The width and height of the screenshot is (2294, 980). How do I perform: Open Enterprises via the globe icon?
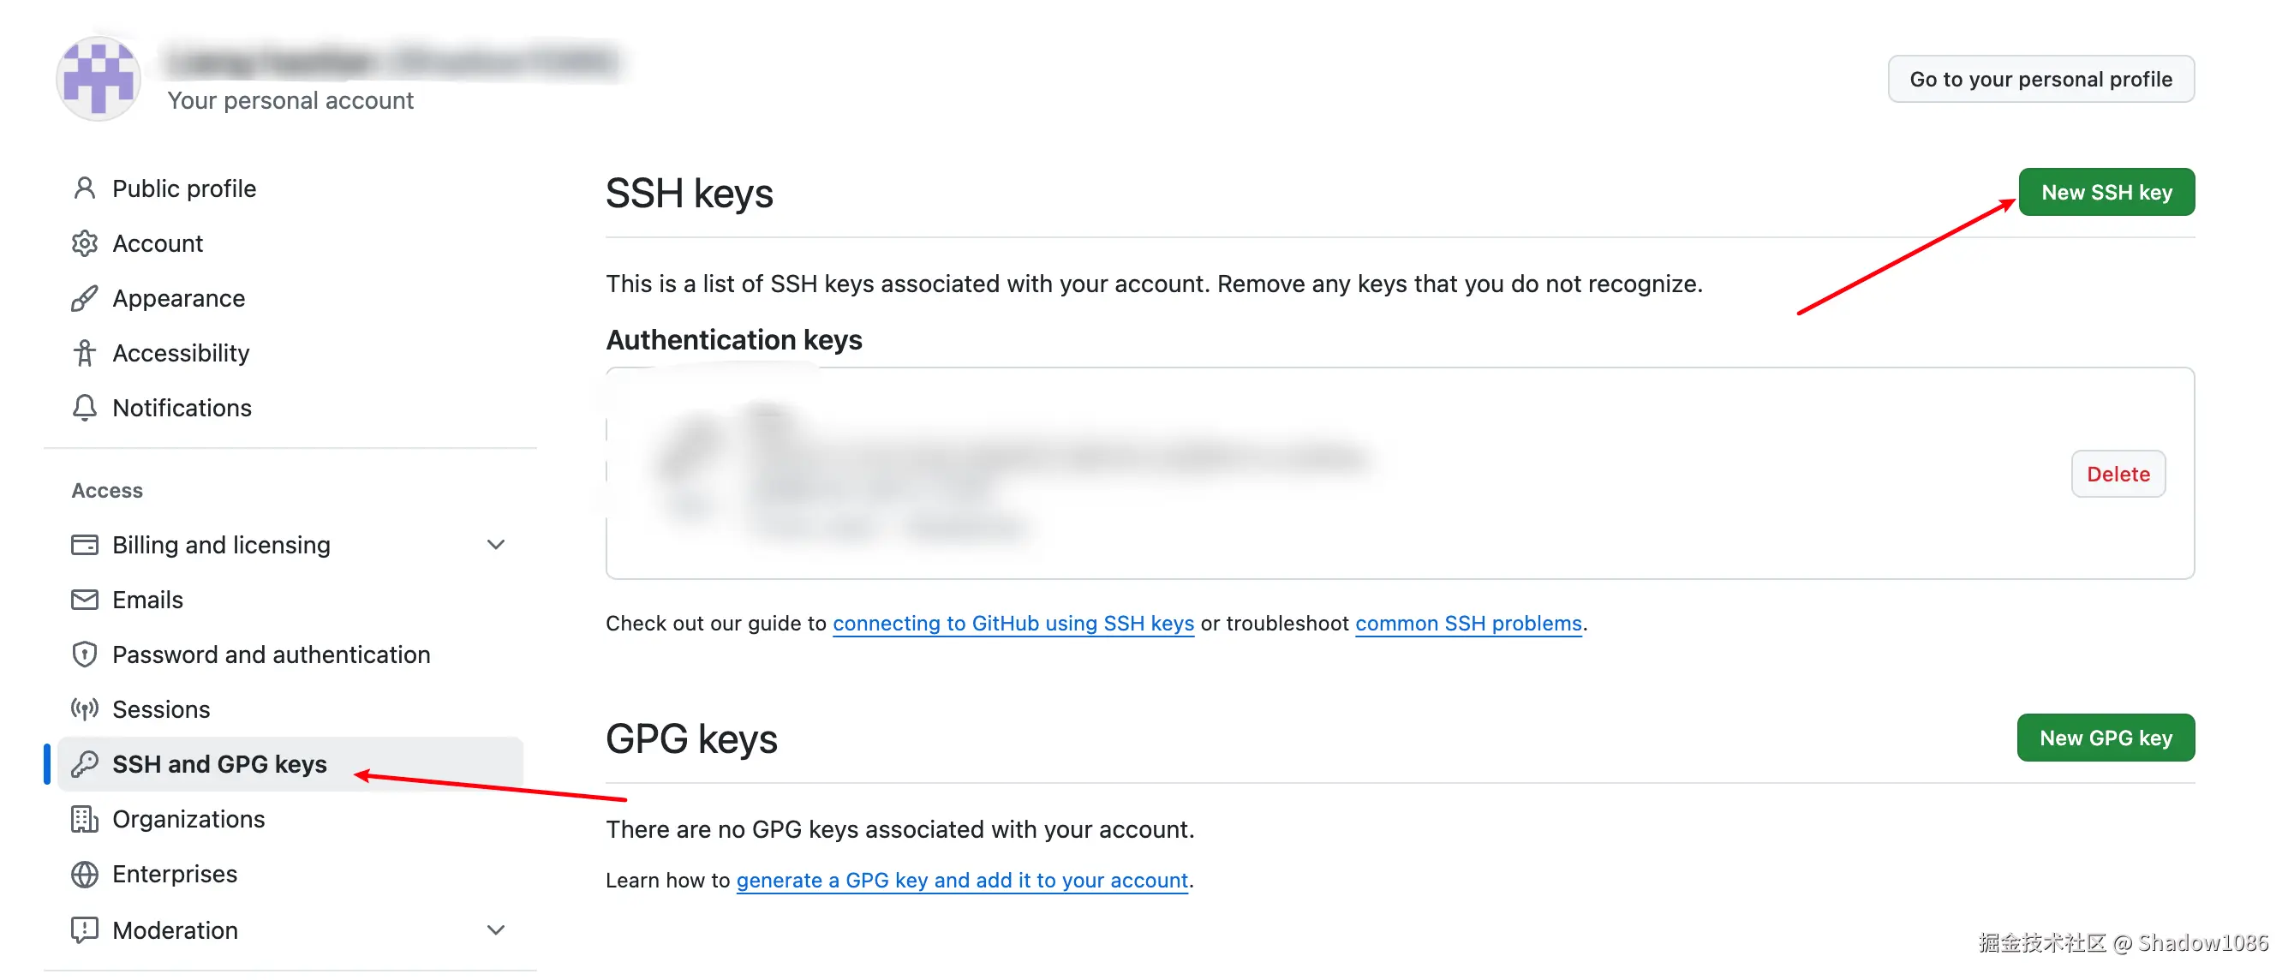pos(85,874)
